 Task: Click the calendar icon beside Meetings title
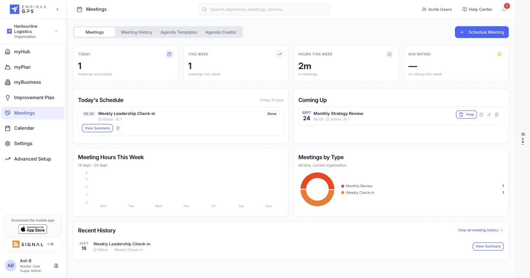click(80, 9)
